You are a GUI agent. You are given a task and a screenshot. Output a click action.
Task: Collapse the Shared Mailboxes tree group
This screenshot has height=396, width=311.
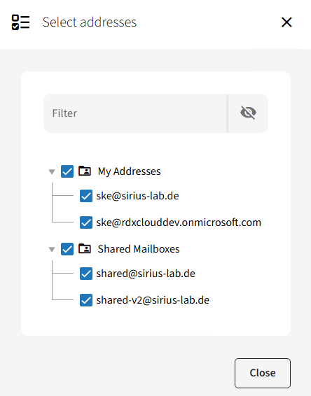click(x=52, y=250)
